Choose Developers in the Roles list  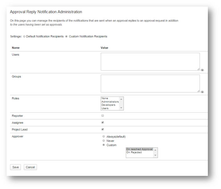point(108,105)
